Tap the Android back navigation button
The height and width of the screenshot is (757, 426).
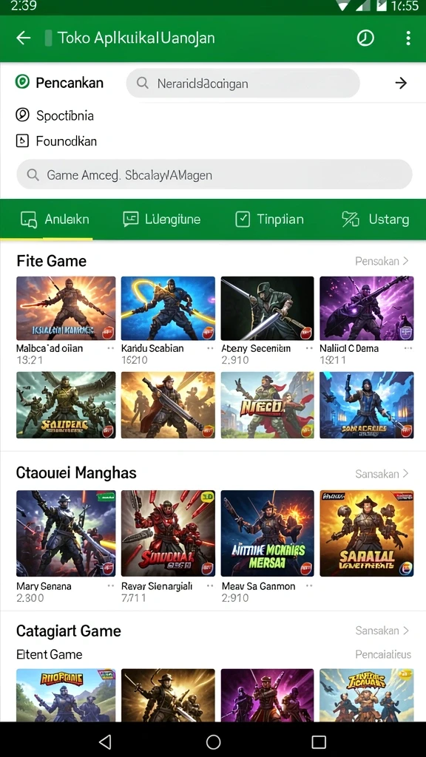(x=105, y=741)
